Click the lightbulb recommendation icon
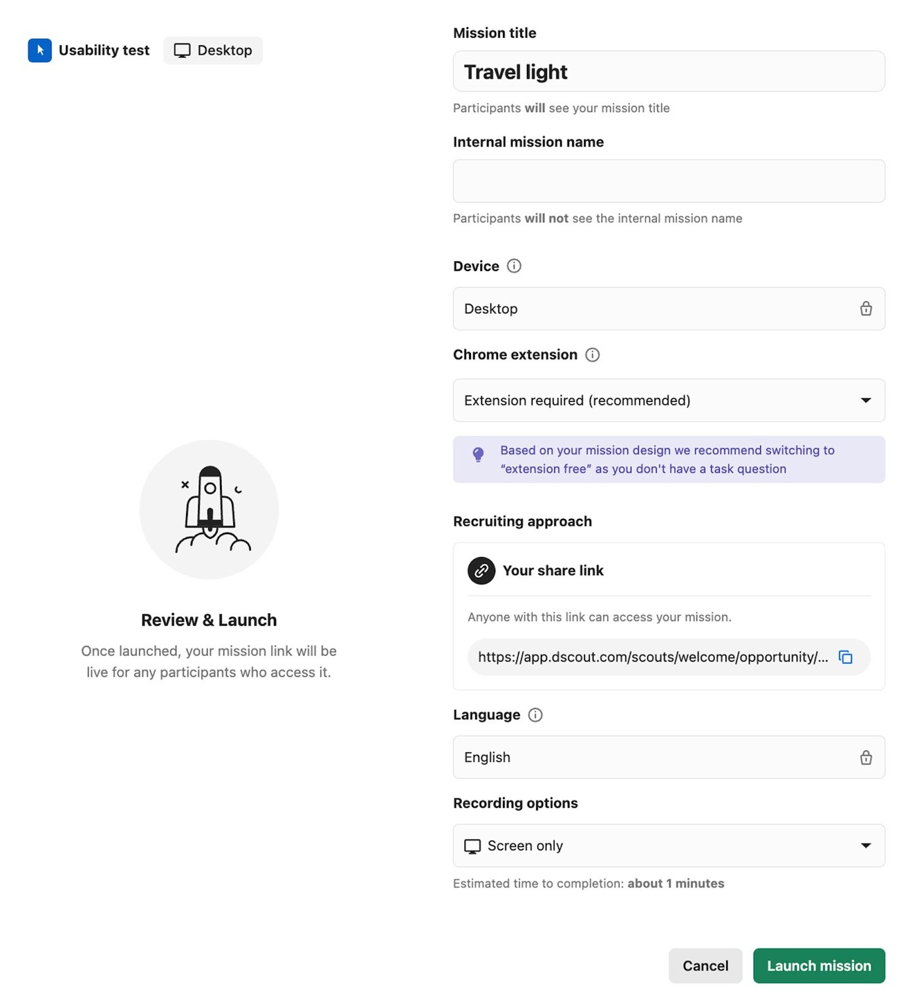906x1006 pixels. tap(478, 454)
